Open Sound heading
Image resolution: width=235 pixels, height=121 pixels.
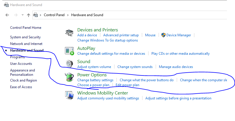[x=84, y=62]
